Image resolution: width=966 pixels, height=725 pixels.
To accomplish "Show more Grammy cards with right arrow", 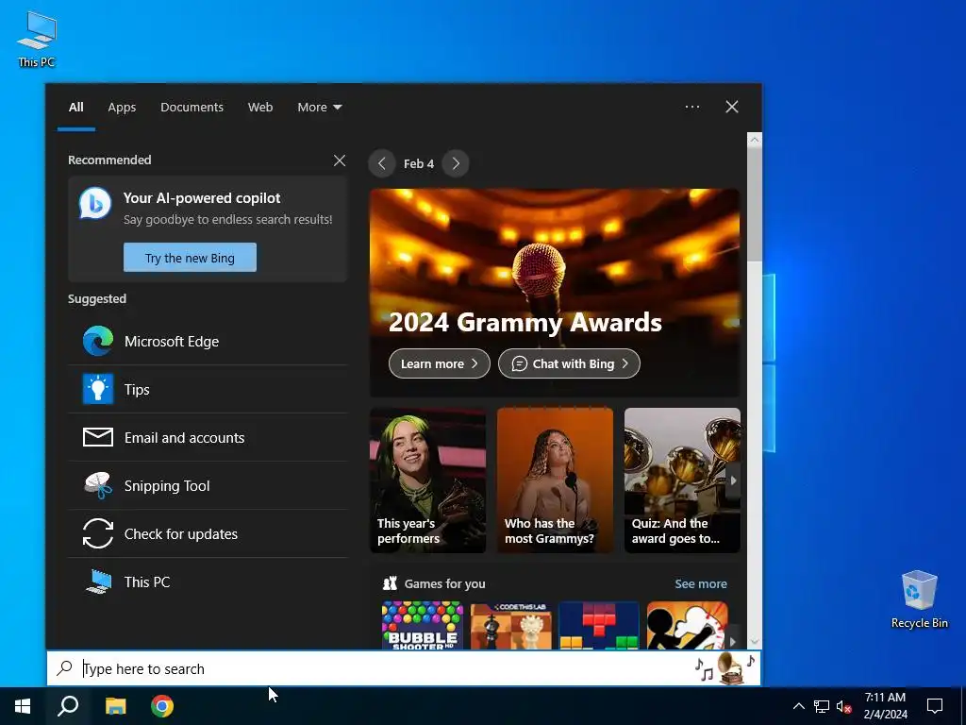I will click(x=733, y=481).
